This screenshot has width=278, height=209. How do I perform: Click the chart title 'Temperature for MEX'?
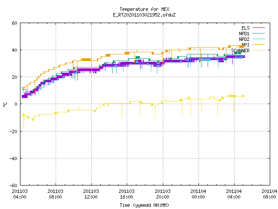coord(144,9)
